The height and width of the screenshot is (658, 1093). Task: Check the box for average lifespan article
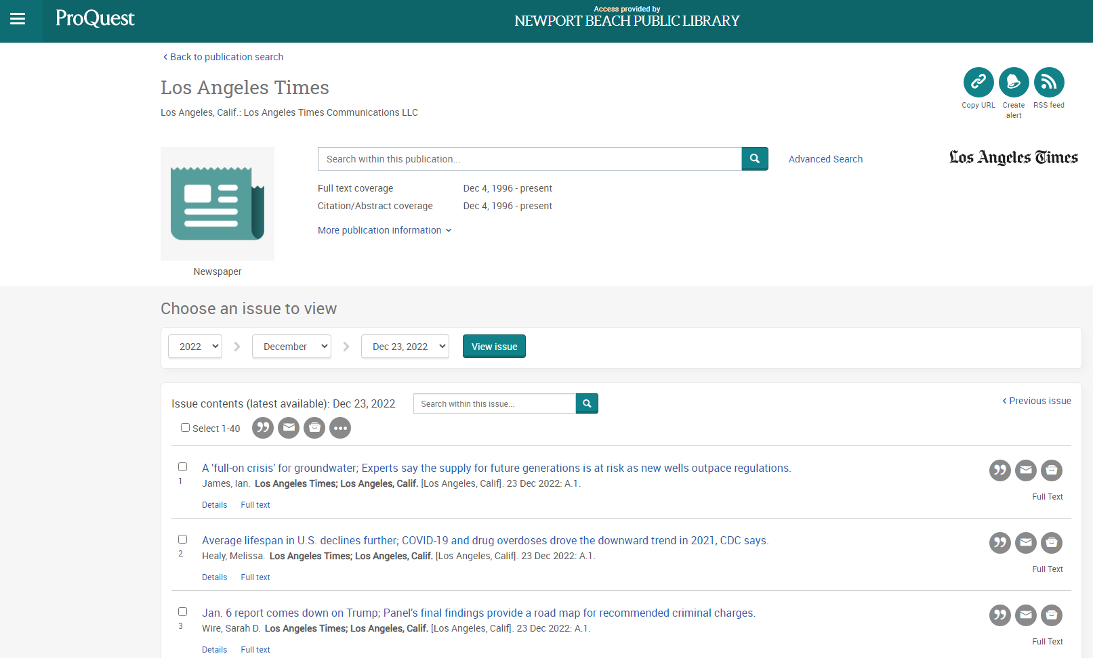(182, 540)
